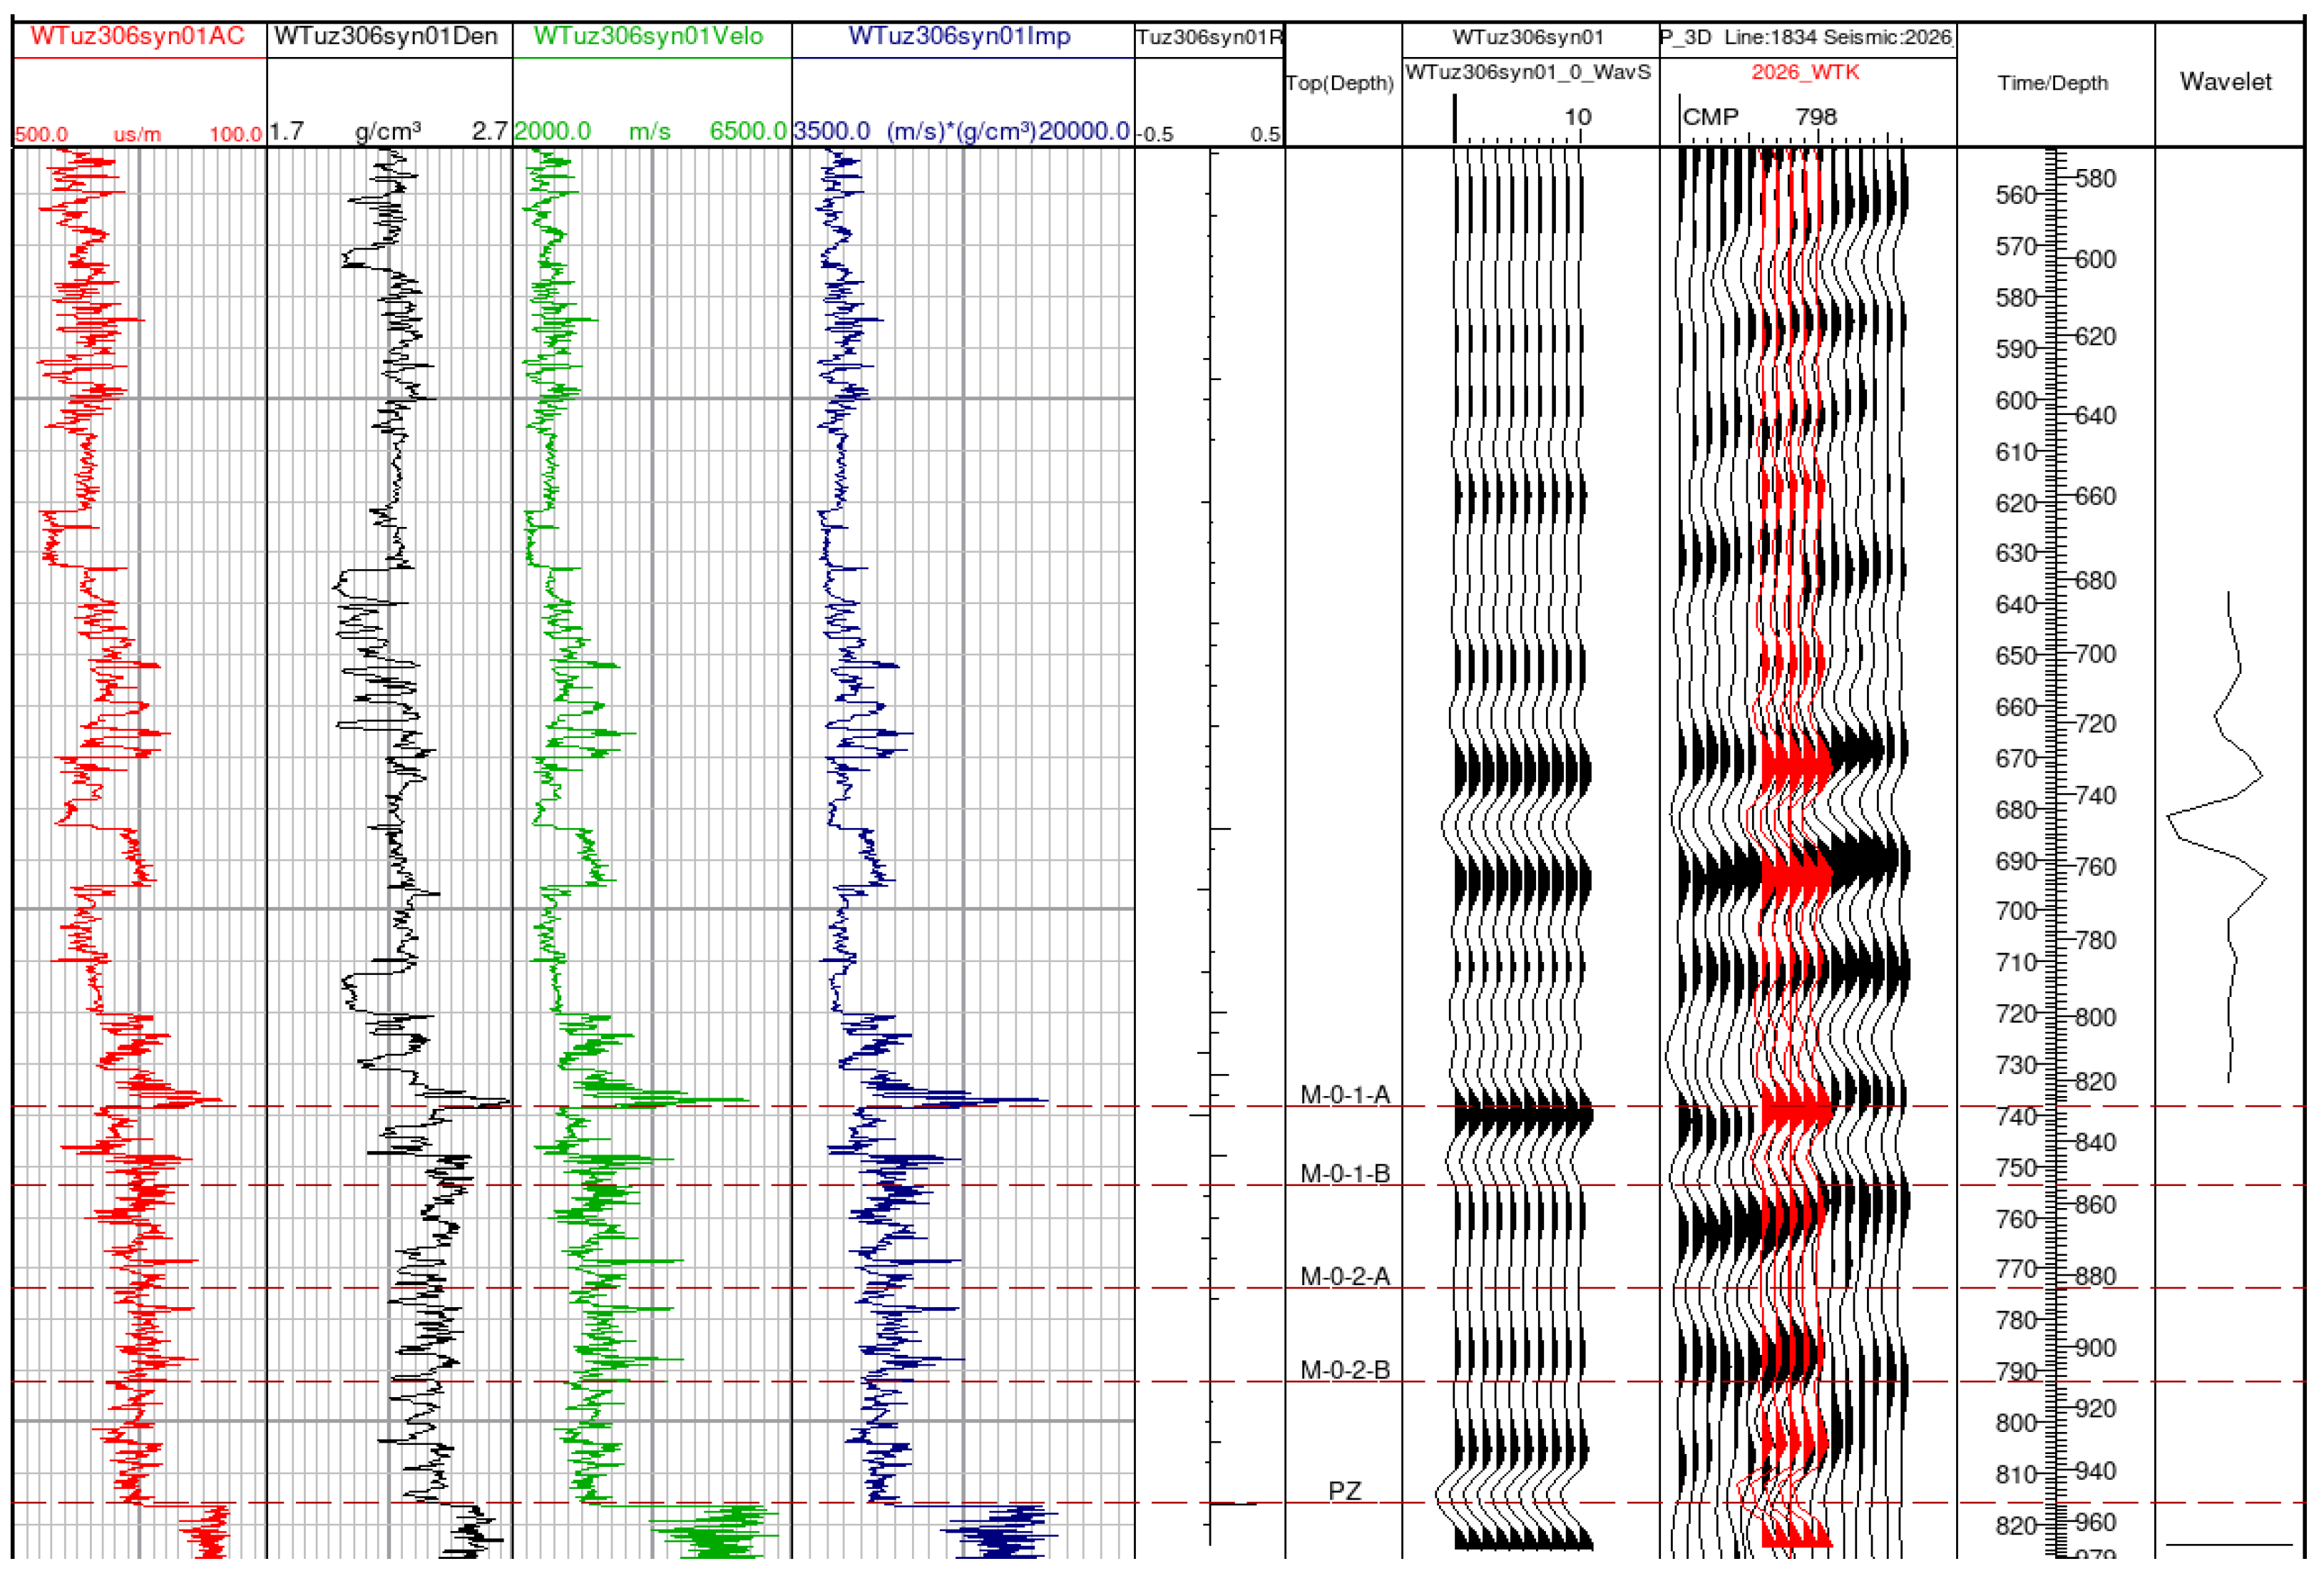Click the WTuz306syn01Velo velocity header
This screenshot has width=2324, height=1581.
coord(648,37)
